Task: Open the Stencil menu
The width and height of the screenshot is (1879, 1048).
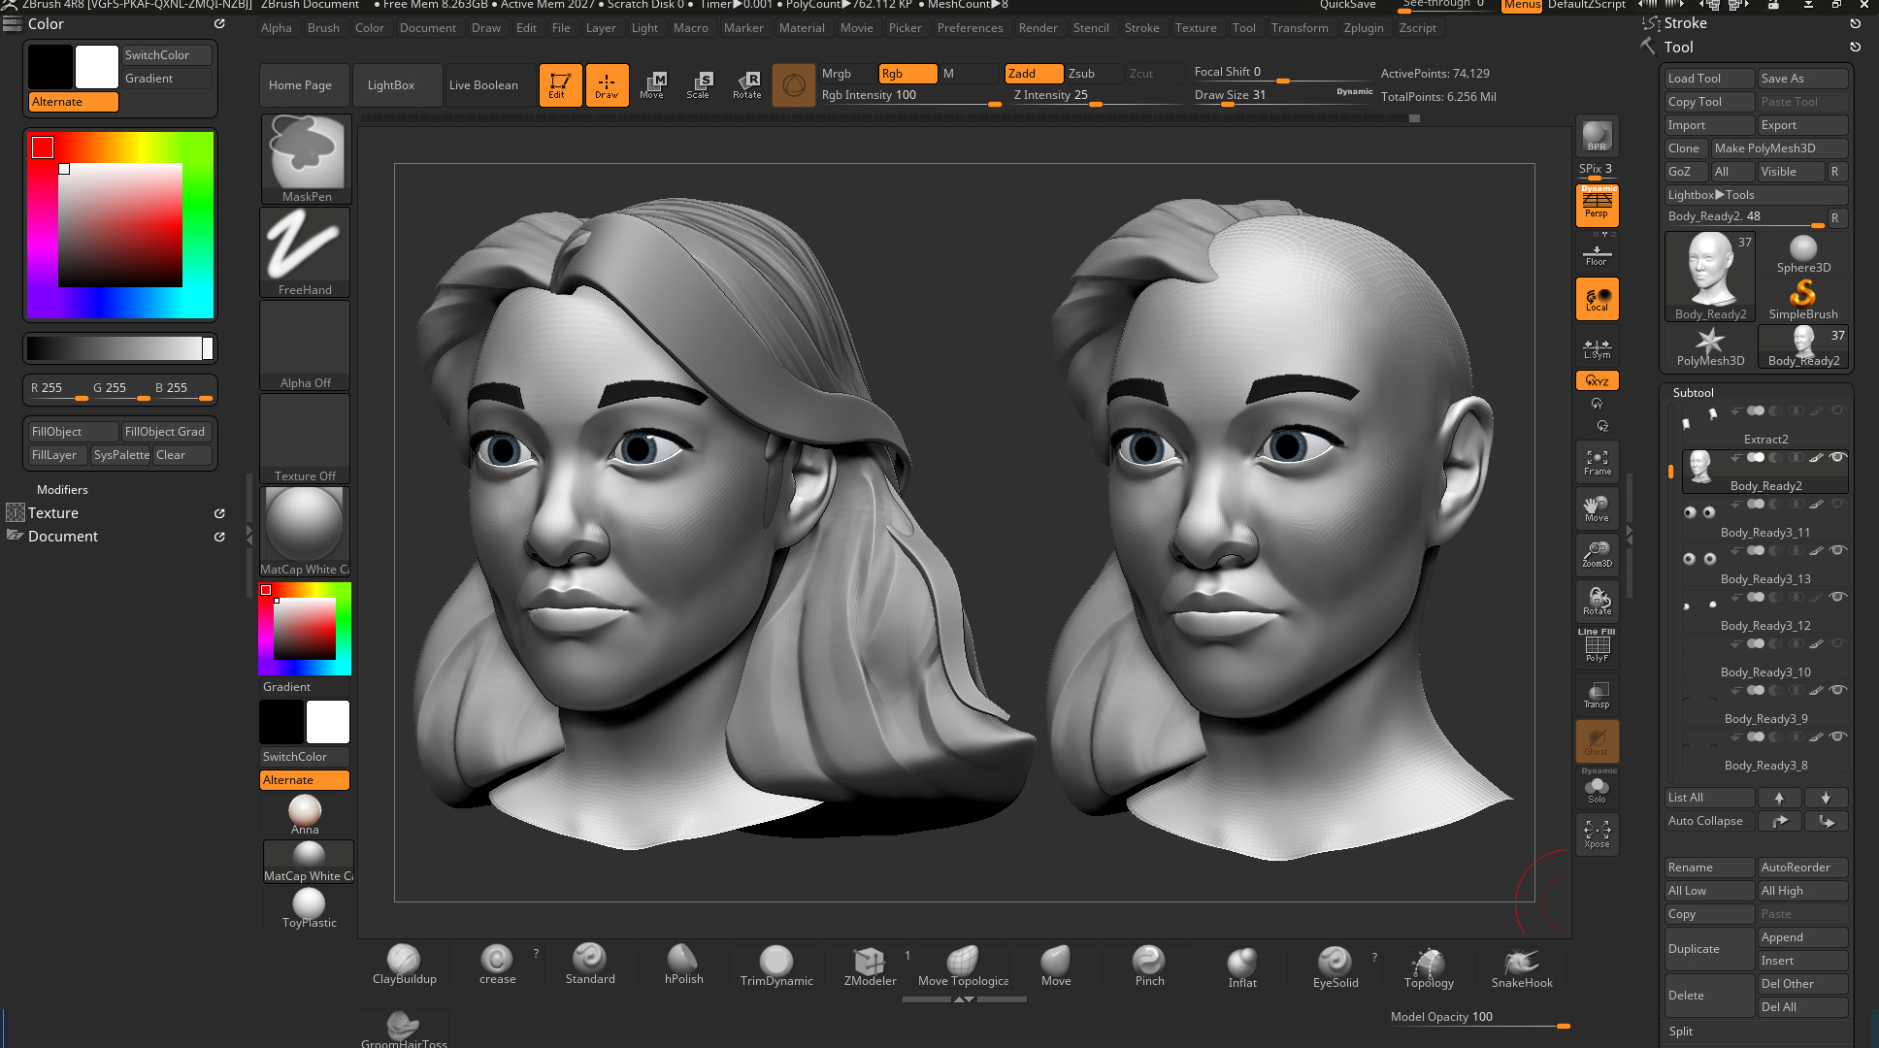Action: 1091,28
